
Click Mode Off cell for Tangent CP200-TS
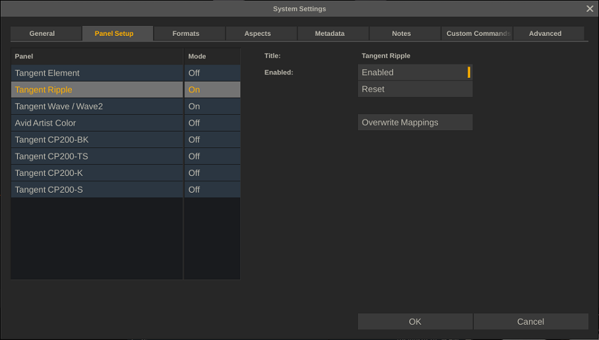pyautogui.click(x=212, y=156)
